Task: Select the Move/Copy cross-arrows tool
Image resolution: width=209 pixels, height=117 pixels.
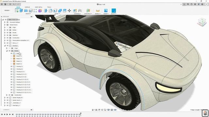Action: [69, 10]
